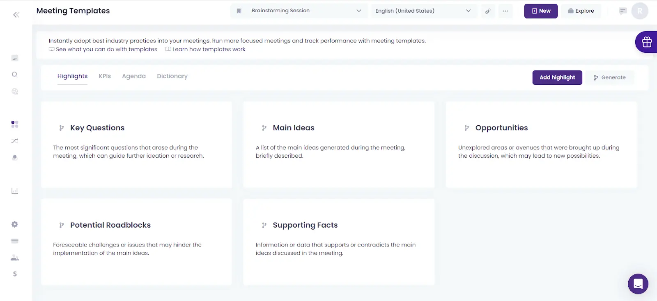Viewport: 657px width, 301px height.
Task: Click description starting 'Information or data that supports'
Action: (x=335, y=249)
